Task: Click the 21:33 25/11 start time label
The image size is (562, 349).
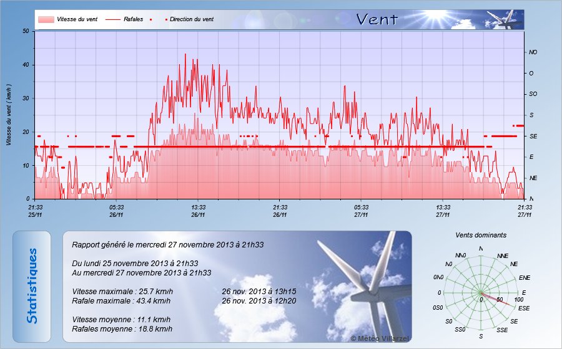Action: pos(35,210)
